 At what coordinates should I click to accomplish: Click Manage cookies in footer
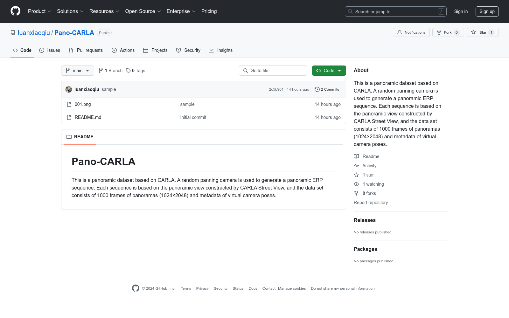coord(292,288)
